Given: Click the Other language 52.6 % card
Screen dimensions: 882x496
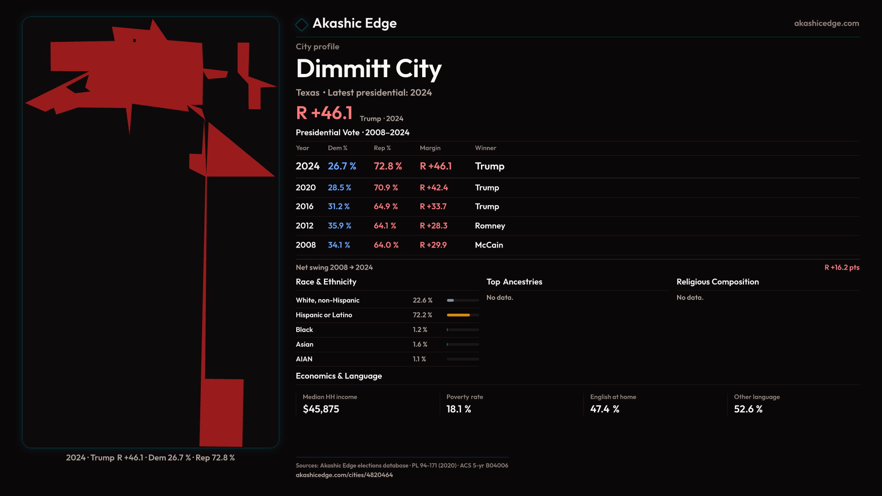Looking at the screenshot, I should 757,403.
